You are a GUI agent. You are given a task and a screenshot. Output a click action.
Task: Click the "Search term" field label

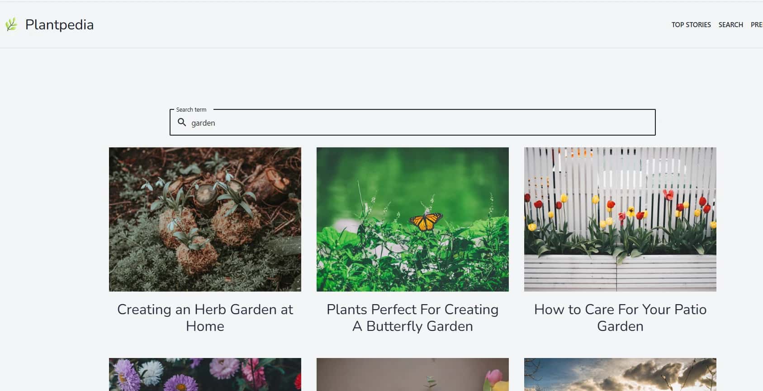click(x=191, y=109)
